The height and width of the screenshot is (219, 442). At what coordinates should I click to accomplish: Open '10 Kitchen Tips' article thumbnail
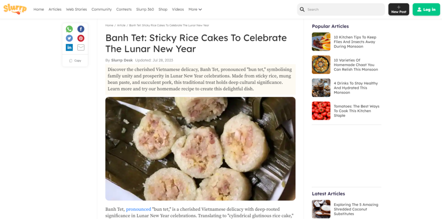321,42
